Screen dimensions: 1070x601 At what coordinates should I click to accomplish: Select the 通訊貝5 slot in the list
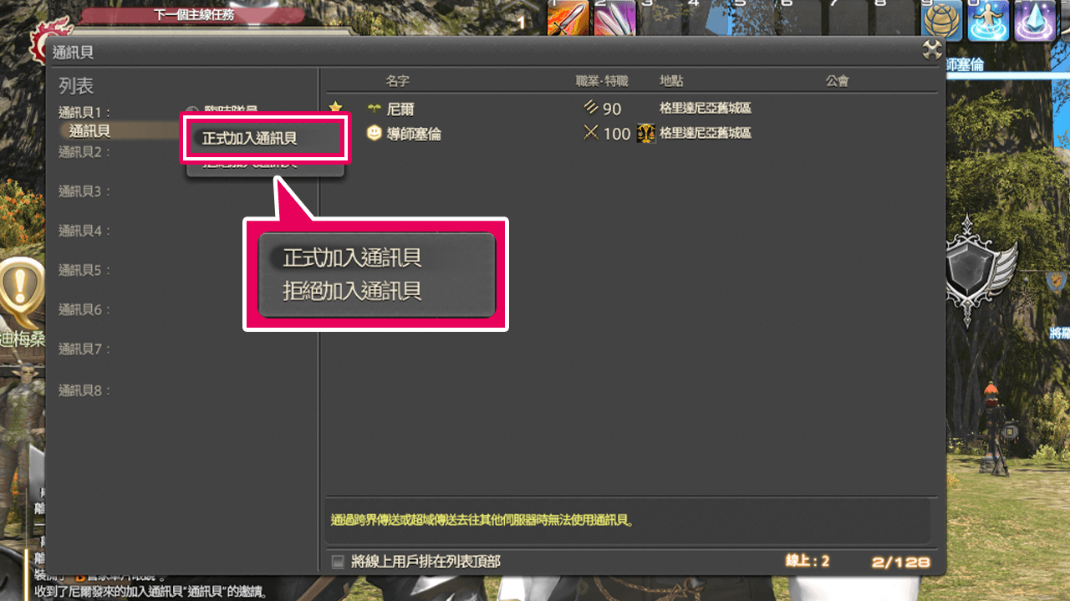(85, 270)
